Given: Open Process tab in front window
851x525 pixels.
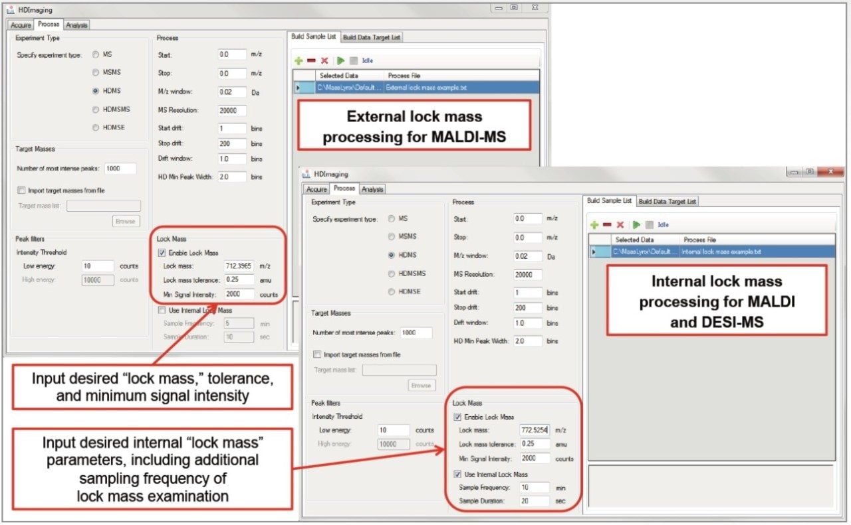Looking at the screenshot, I should [344, 188].
